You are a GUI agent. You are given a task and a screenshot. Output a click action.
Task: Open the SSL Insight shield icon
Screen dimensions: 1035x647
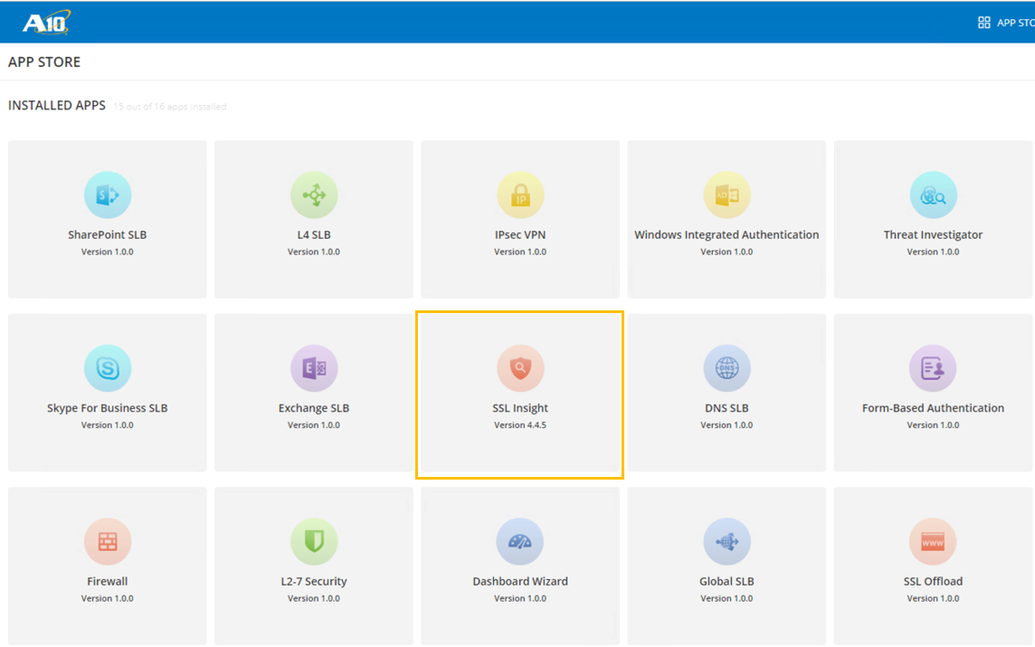pyautogui.click(x=520, y=368)
